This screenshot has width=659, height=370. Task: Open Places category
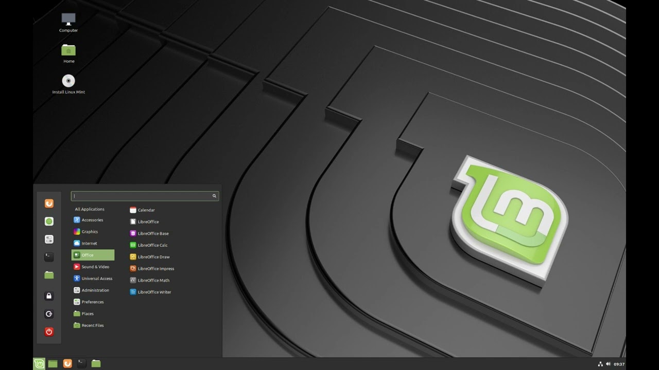[93, 313]
